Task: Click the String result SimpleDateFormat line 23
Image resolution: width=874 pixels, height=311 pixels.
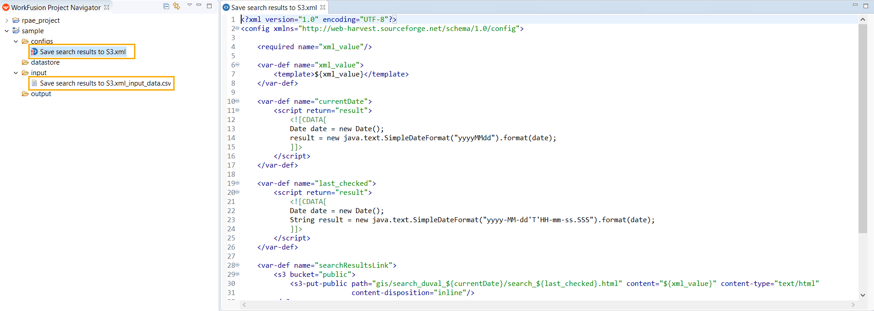Action: [x=472, y=219]
